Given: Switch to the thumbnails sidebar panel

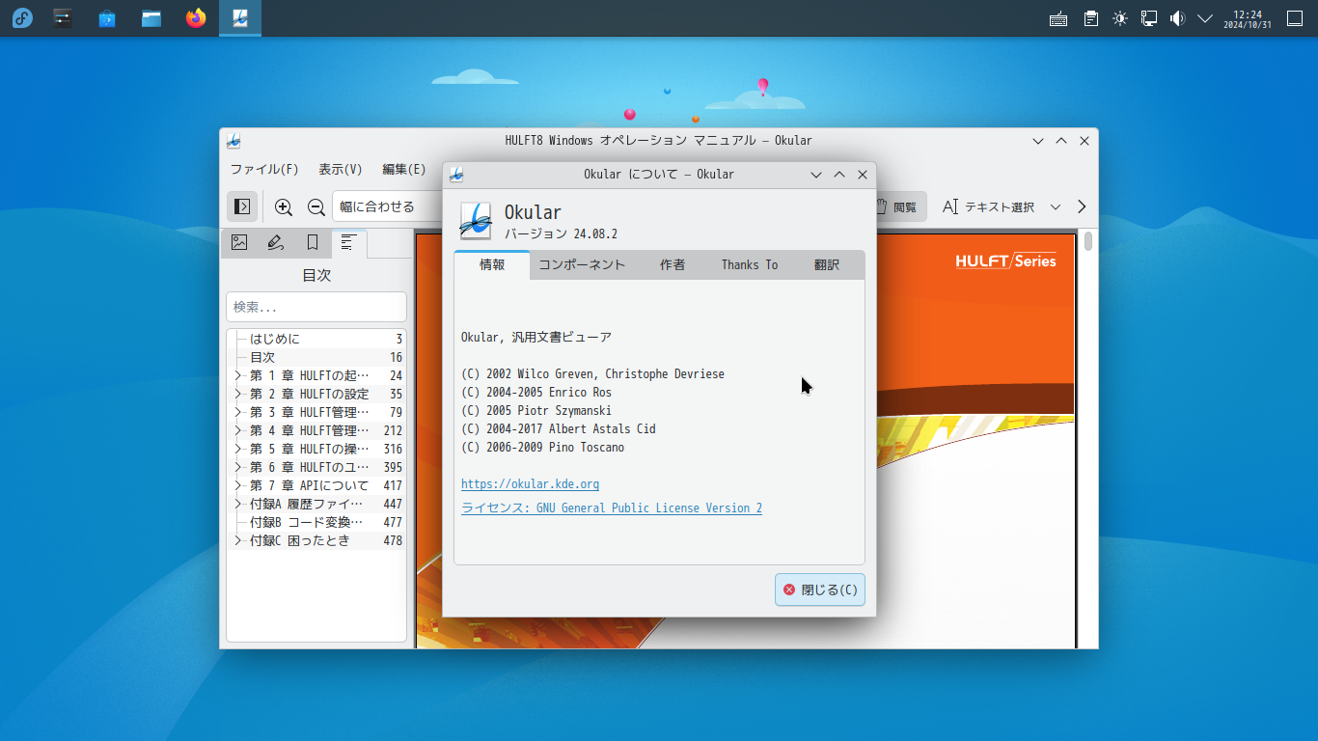Looking at the screenshot, I should pos(239,243).
